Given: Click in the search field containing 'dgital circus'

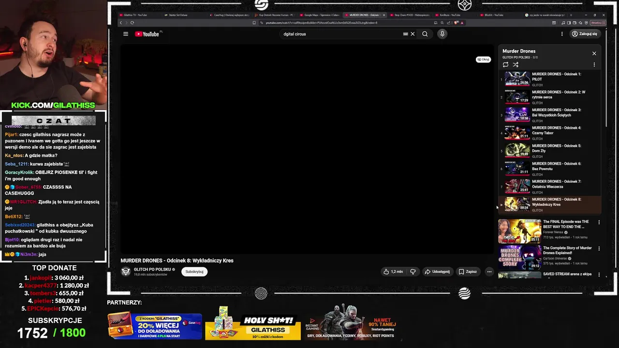Looking at the screenshot, I should [341, 34].
